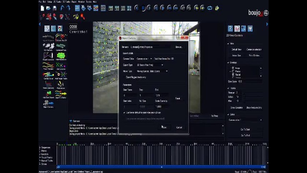
Task: Click the magnifier icon in right panel
Action: coord(243,29)
